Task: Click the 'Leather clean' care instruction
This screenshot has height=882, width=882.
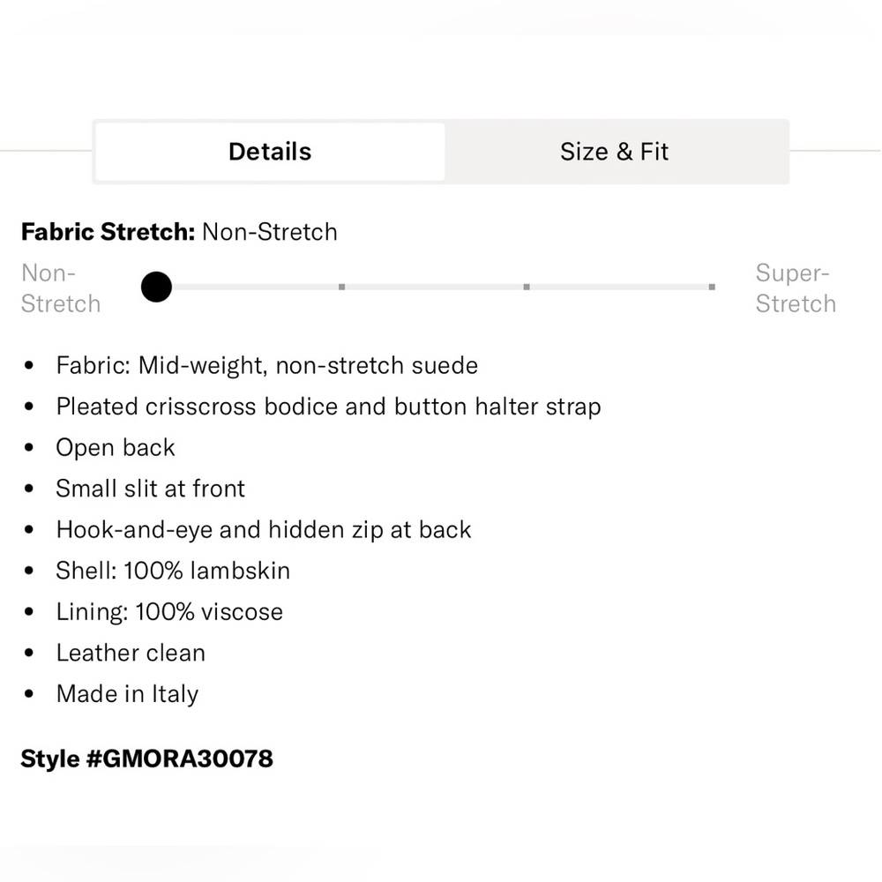Action: point(131,653)
